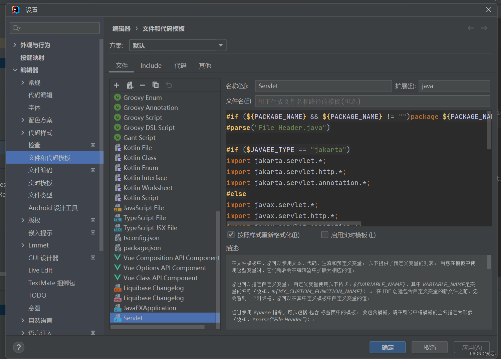The image size is (501, 359).
Task: Select the TypeScript File template icon
Action: point(117,218)
